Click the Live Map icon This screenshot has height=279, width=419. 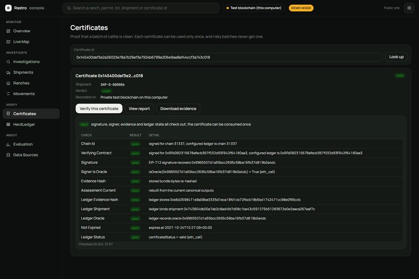[8, 42]
